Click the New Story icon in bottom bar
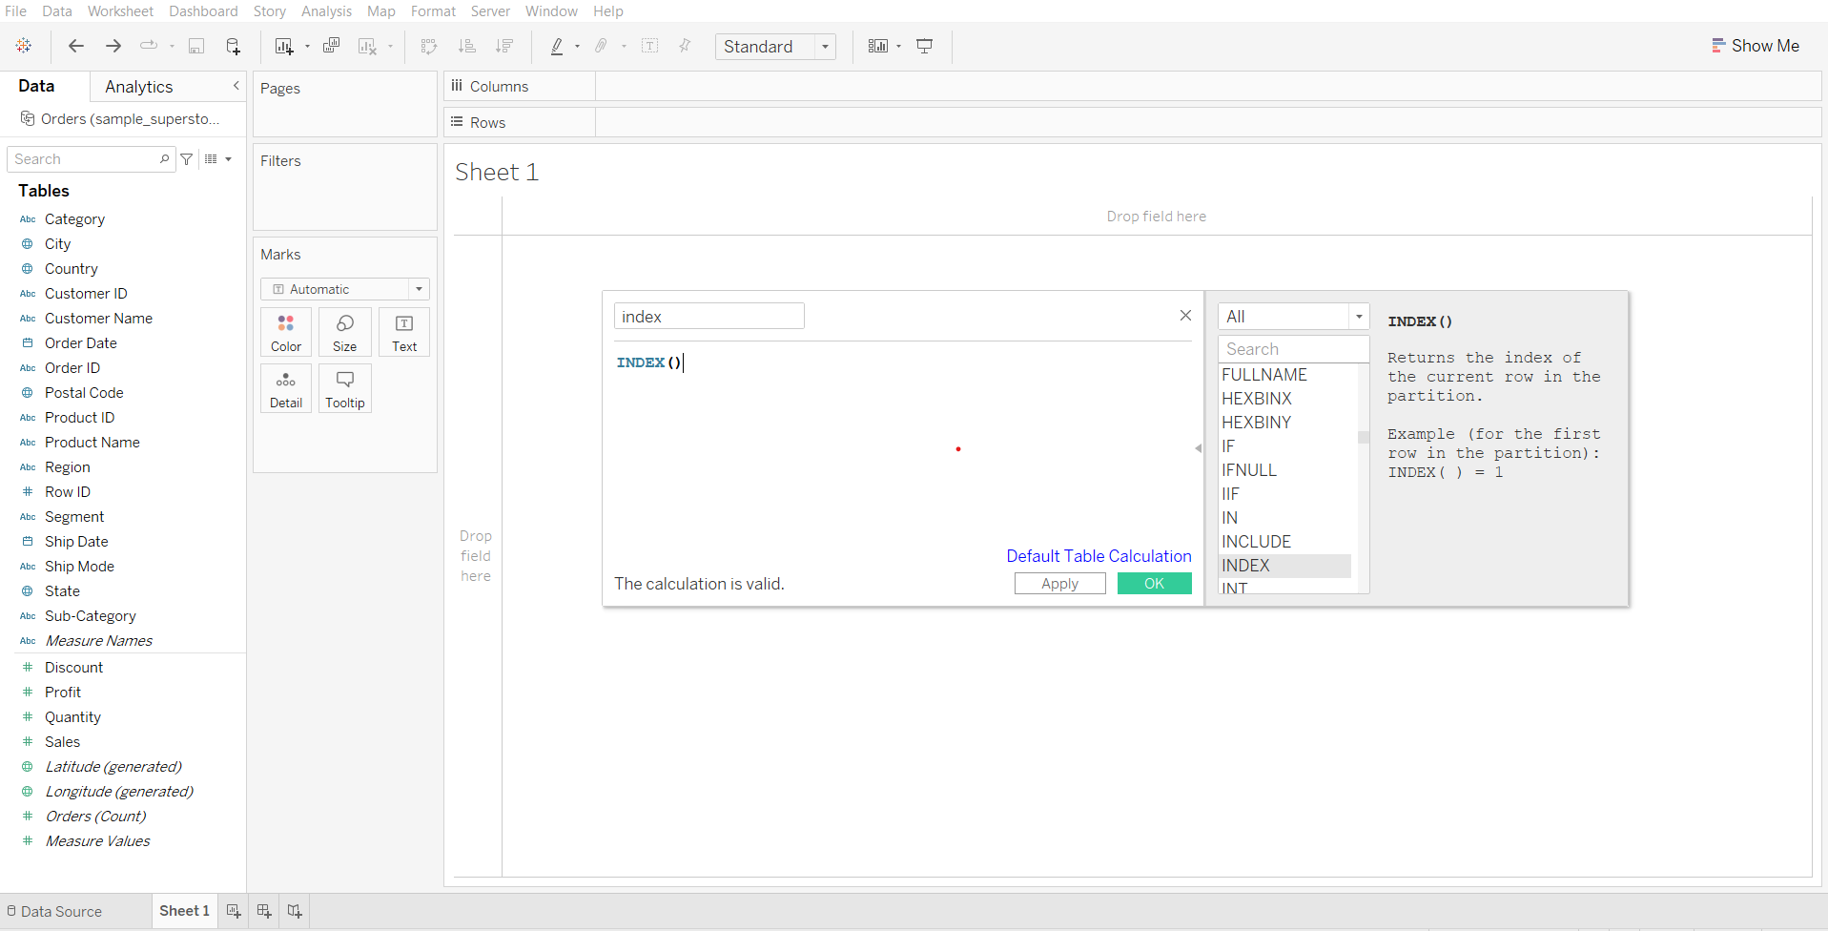The height and width of the screenshot is (931, 1828). (x=295, y=911)
